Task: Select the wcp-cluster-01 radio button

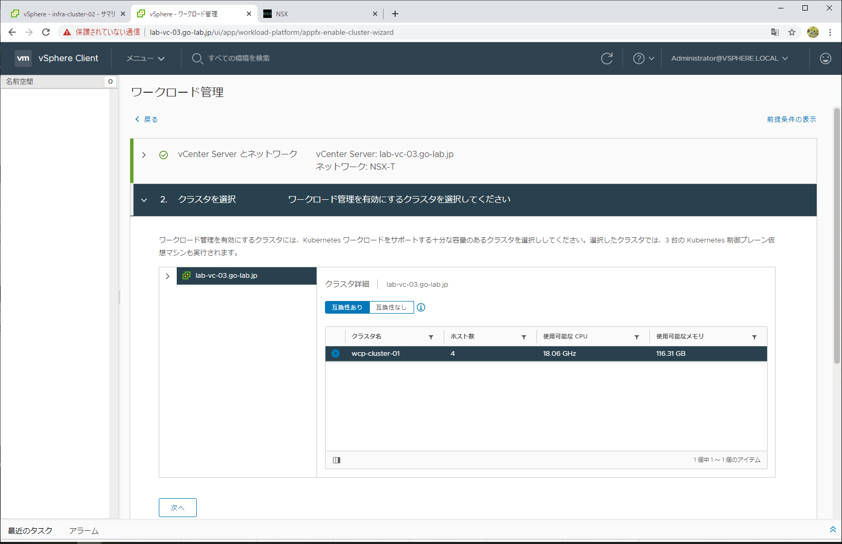Action: (x=336, y=354)
